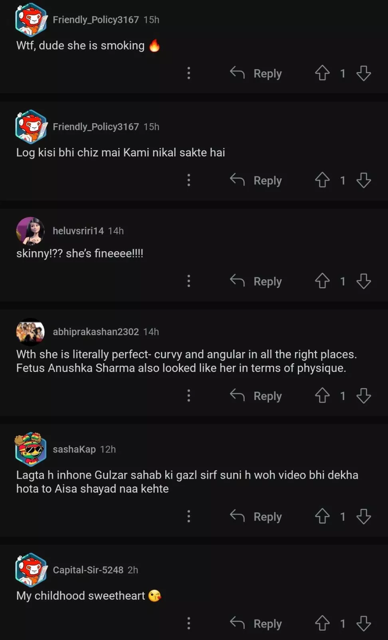This screenshot has height=640, width=388.
Task: Reply to the "Log kisi bhi chiz" comment
Action: point(256,180)
